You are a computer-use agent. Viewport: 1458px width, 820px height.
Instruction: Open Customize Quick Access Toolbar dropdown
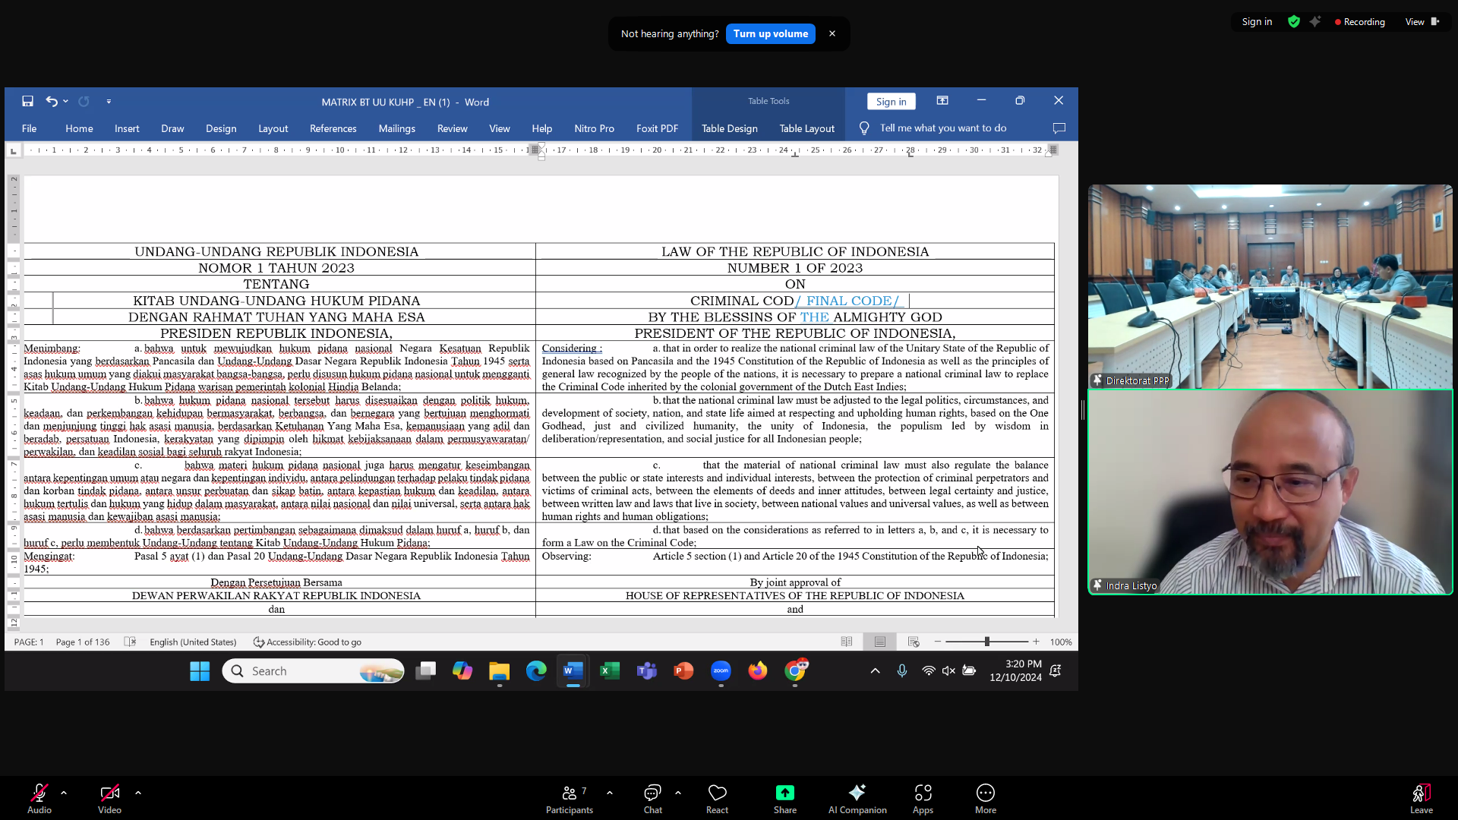pos(109,101)
